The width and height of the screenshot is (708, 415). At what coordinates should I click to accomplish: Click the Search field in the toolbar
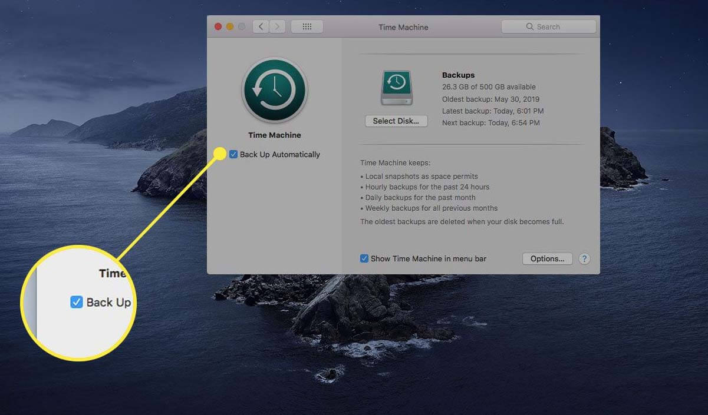click(548, 26)
